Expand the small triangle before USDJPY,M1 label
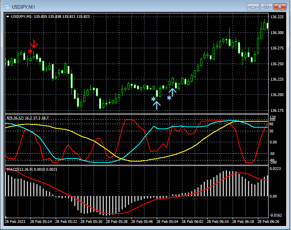Viewport: 291px width, 230px height. [8, 17]
